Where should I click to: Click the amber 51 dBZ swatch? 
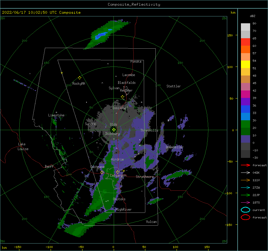pos(245,72)
